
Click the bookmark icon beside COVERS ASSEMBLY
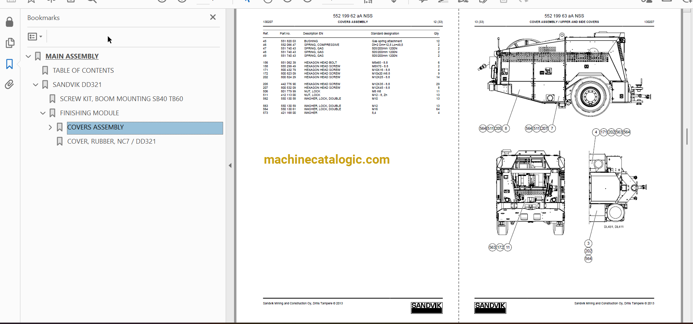coord(60,127)
